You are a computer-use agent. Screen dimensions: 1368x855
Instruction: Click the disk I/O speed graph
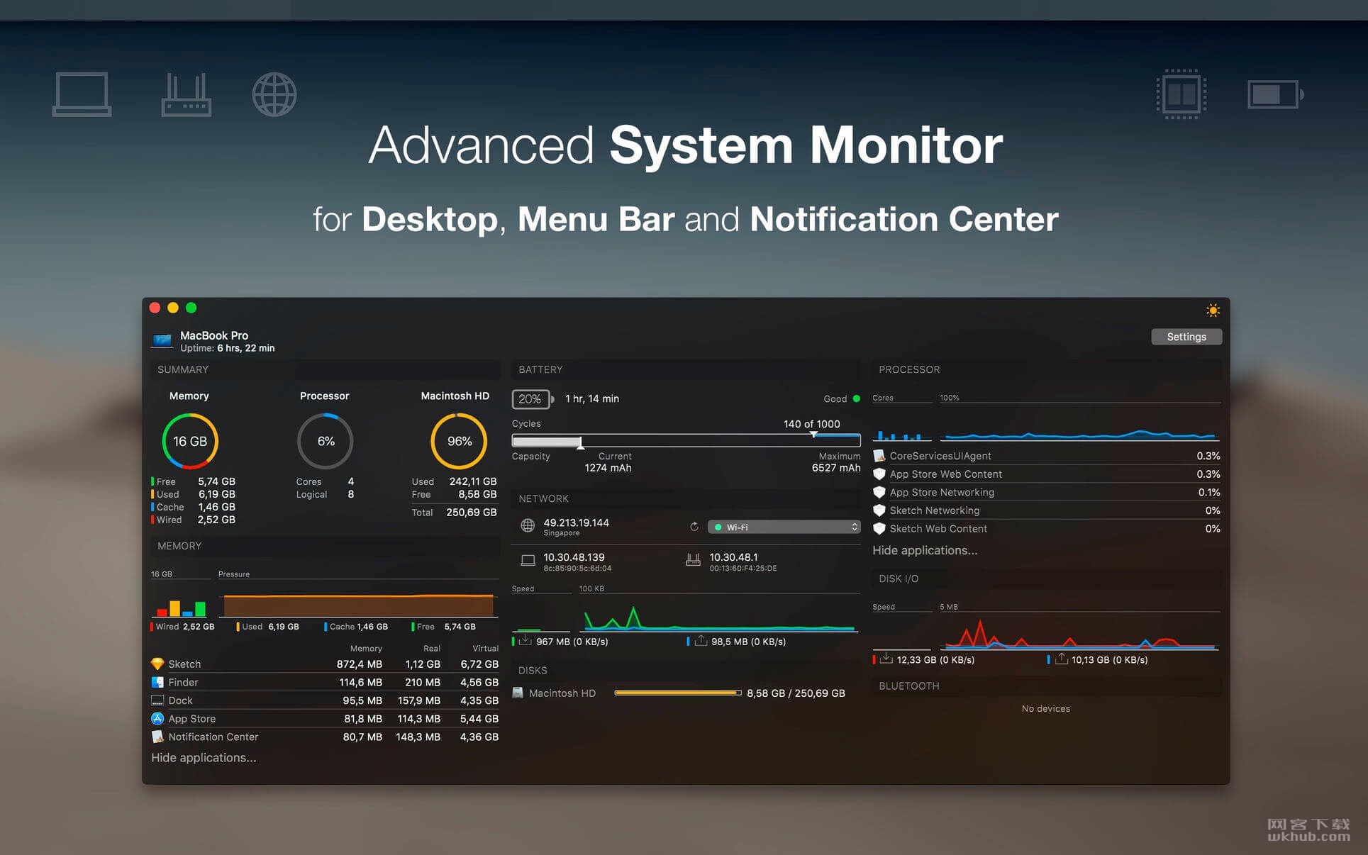1079,634
